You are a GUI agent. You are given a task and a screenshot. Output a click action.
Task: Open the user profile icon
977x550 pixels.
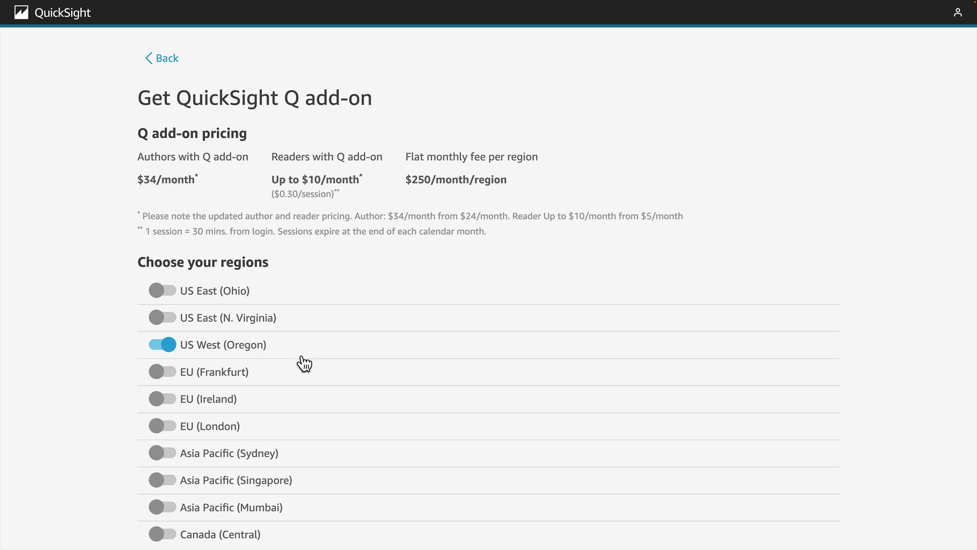point(958,12)
